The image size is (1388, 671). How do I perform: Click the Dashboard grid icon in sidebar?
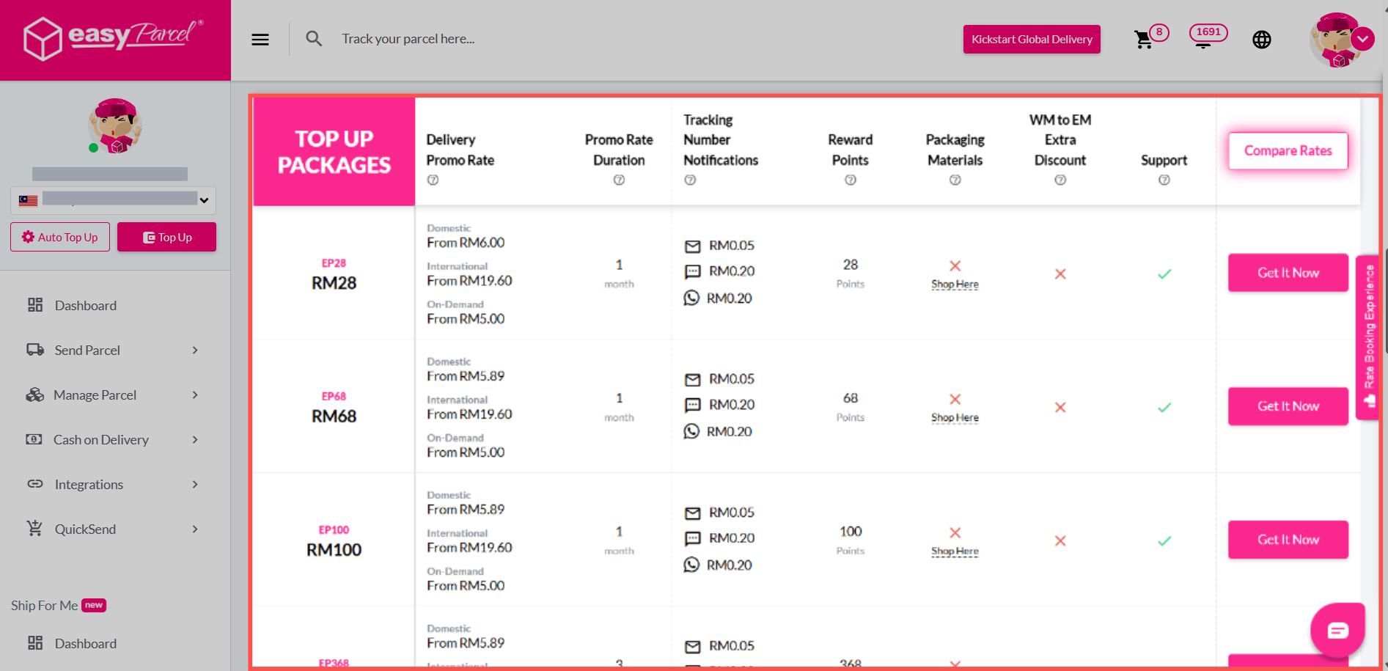(x=35, y=305)
